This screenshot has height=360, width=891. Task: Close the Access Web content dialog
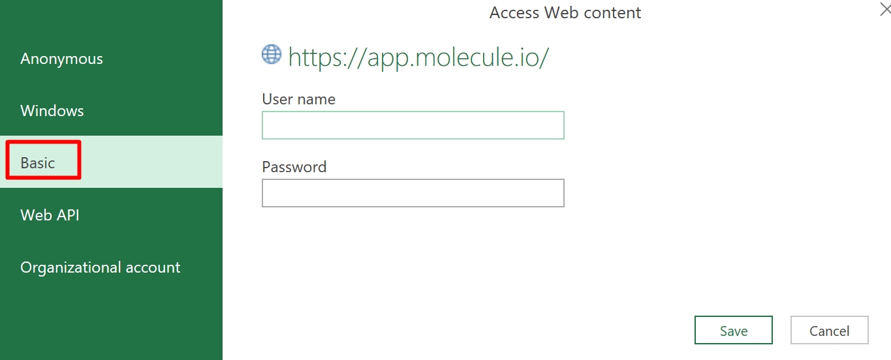pos(885,9)
